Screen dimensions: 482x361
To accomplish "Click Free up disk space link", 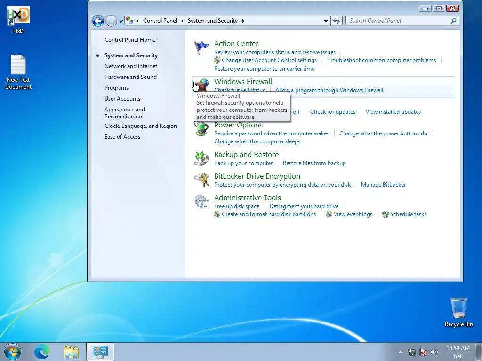I will 237,206.
